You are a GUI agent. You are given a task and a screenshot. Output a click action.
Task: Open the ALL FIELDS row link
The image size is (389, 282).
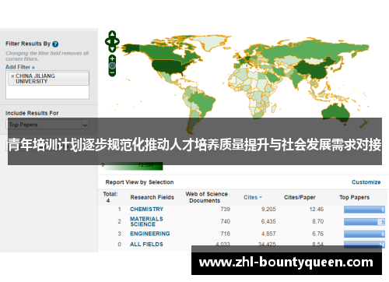pyautogui.click(x=146, y=245)
